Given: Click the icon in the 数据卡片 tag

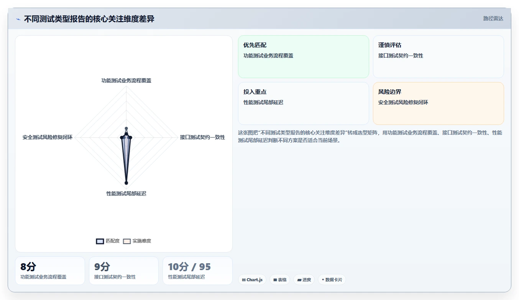Looking at the screenshot, I should point(323,280).
